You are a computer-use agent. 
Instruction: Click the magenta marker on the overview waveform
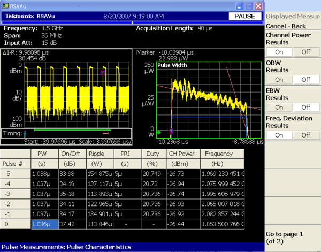103,73
